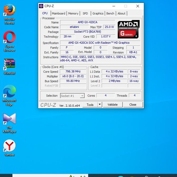177x177 pixels.
Task: Open the Tools button dropdown arrow
Action: pos(100,105)
